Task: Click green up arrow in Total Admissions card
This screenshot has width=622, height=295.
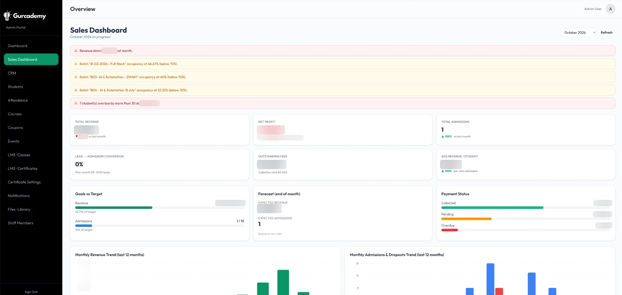Action: coord(443,136)
